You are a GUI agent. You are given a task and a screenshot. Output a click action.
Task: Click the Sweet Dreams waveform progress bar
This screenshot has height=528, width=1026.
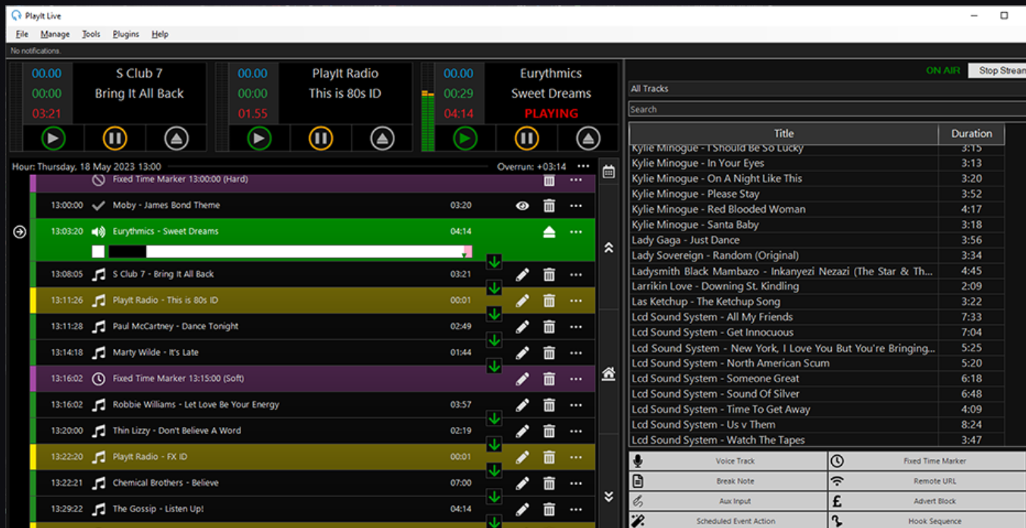(281, 250)
